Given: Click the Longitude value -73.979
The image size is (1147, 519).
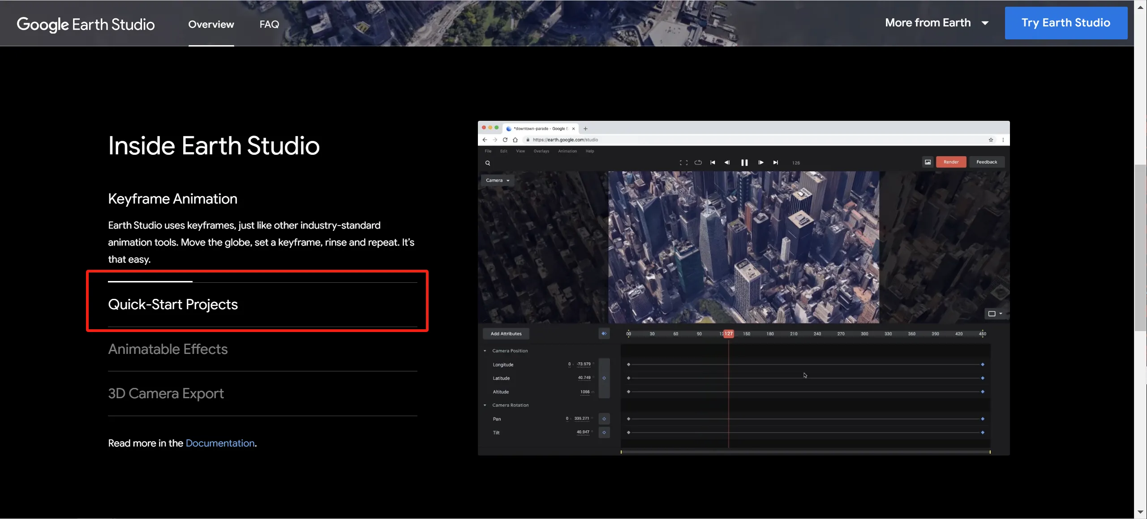Looking at the screenshot, I should pyautogui.click(x=583, y=364).
